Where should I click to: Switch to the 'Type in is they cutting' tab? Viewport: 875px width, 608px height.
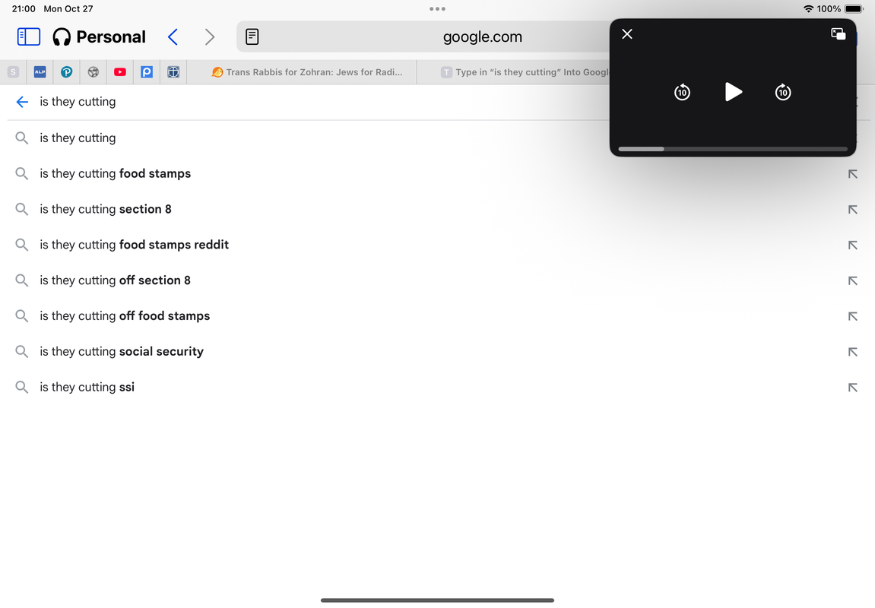pos(525,72)
